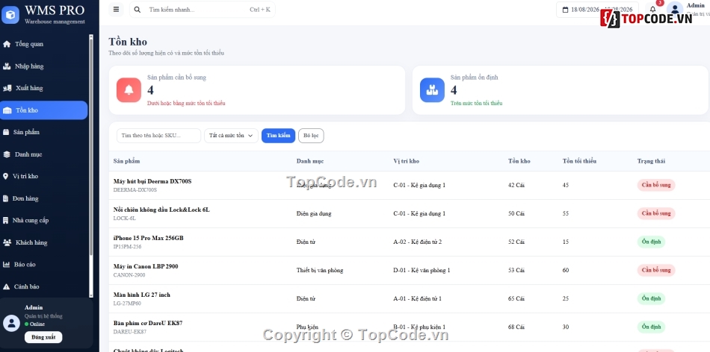Click the red bell restock card icon
Image resolution: width=710 pixels, height=352 pixels.
point(129,90)
